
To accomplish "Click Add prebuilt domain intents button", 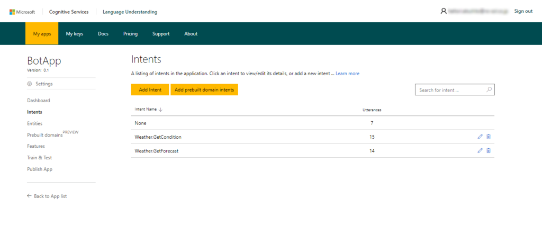I will [x=204, y=89].
